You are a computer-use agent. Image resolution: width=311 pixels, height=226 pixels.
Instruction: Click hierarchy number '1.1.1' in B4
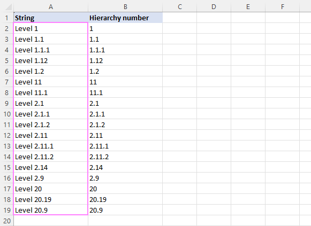[125, 50]
